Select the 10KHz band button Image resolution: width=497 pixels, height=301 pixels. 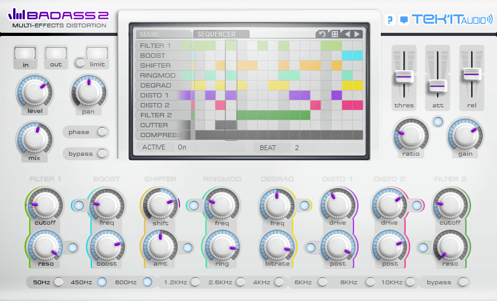pos(410,282)
